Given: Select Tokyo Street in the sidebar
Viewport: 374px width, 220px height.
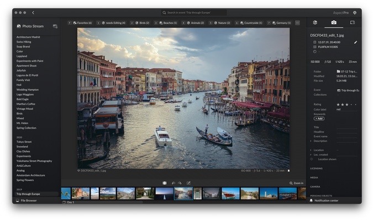Looking at the screenshot, I should coord(24,142).
